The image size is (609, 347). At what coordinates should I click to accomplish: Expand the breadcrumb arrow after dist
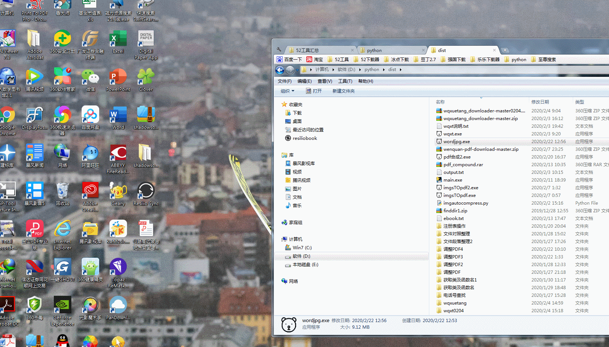[400, 70]
